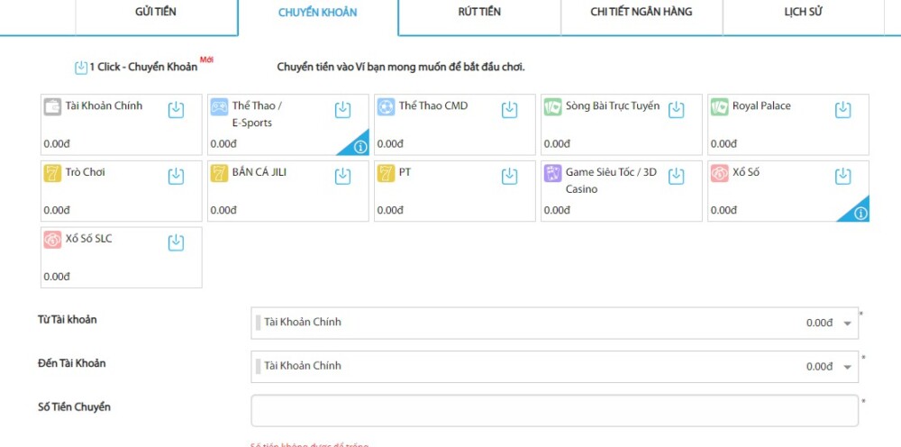The width and height of the screenshot is (901, 447).
Task: Click transfer-in icon on Trò Chơi wallet
Action: tap(176, 177)
